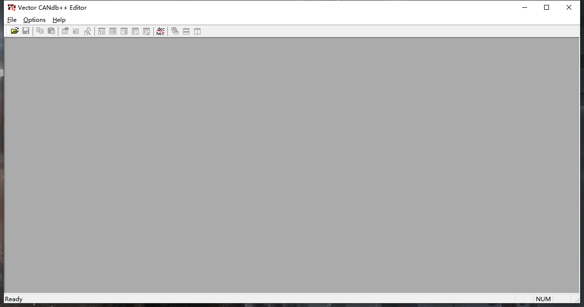The height and width of the screenshot is (307, 584).
Task: Click the Ready status bar text
Action: (x=14, y=299)
